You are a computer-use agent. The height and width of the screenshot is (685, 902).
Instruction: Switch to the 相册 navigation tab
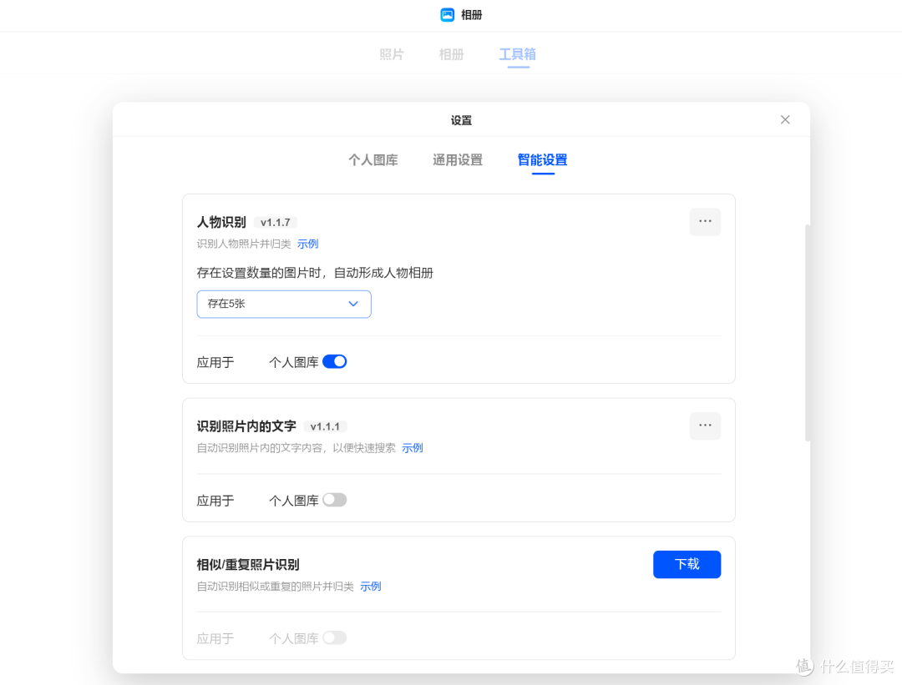(451, 54)
